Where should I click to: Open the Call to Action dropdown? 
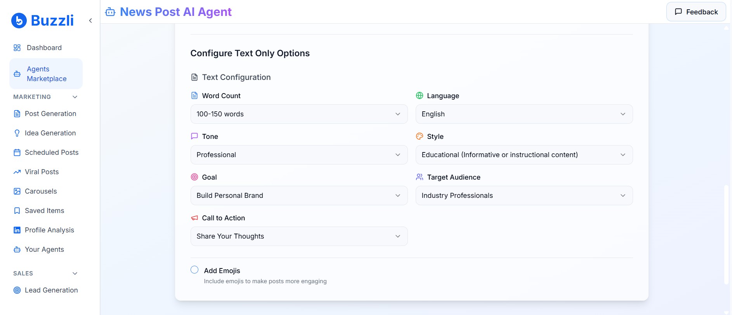click(299, 236)
